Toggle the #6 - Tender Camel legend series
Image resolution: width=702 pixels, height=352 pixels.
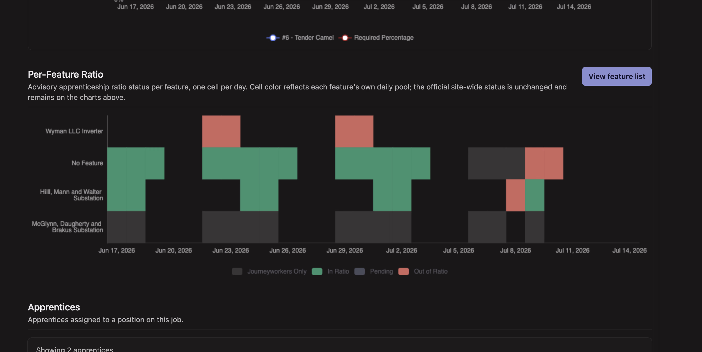(300, 38)
